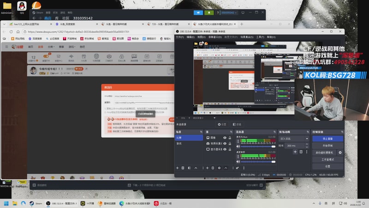
Task: Mute the 桌面音频 speaker icon
Action: tap(238, 161)
